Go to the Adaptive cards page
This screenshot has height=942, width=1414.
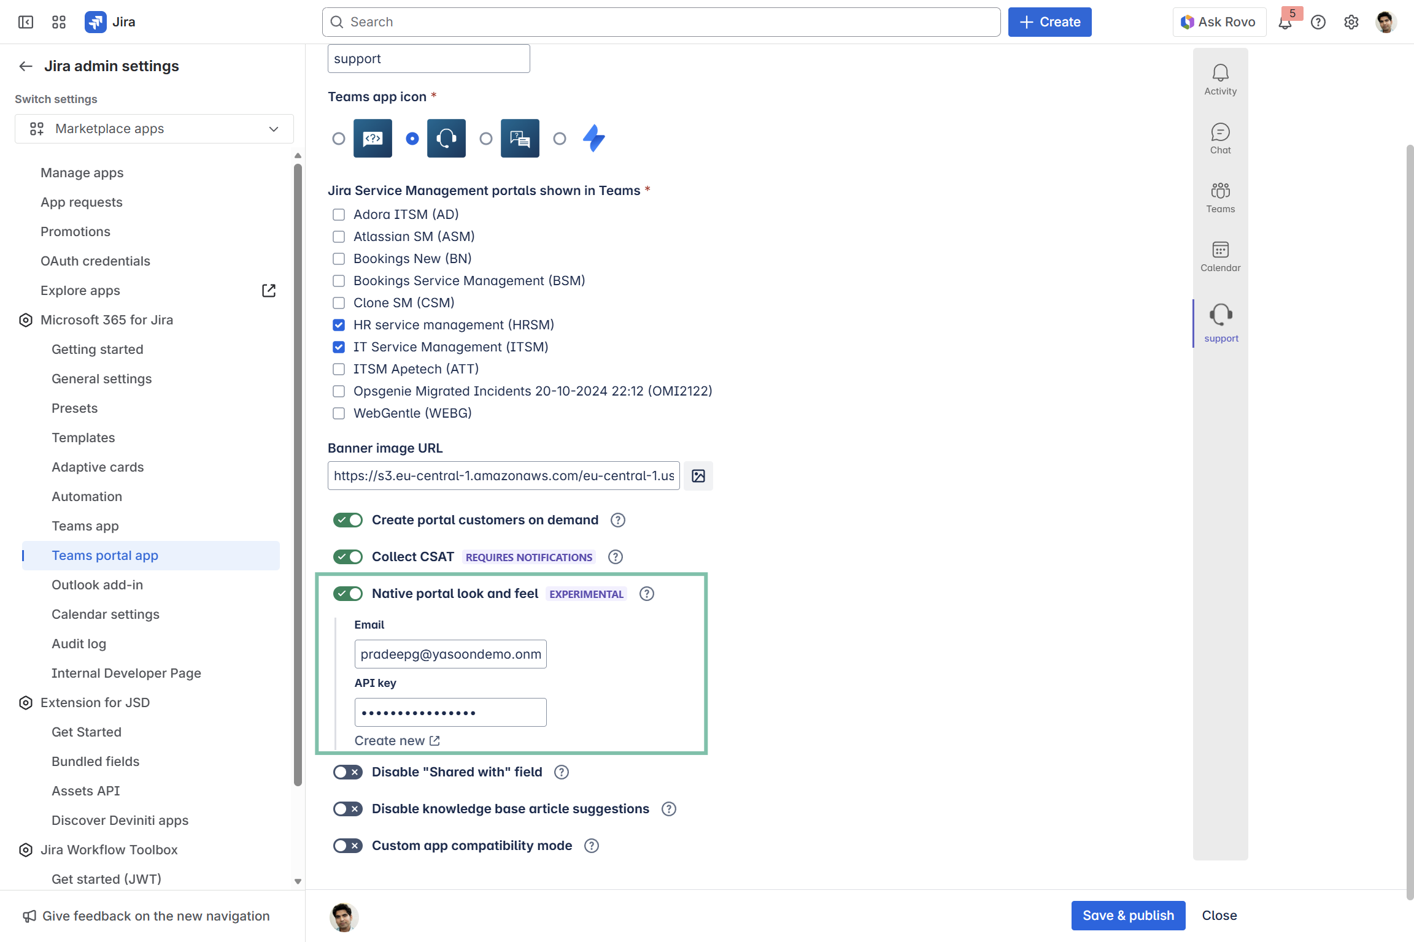pyautogui.click(x=98, y=467)
